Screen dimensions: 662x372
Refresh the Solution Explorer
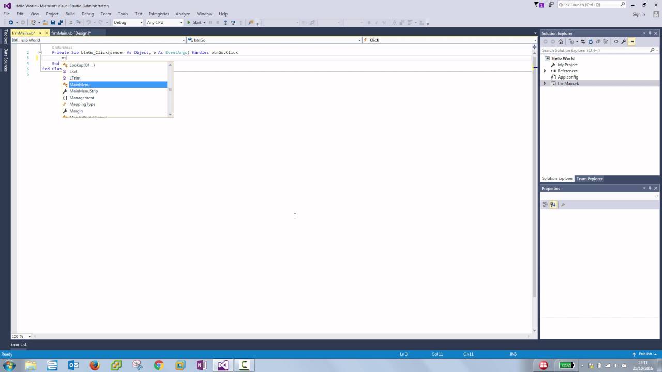pyautogui.click(x=591, y=42)
